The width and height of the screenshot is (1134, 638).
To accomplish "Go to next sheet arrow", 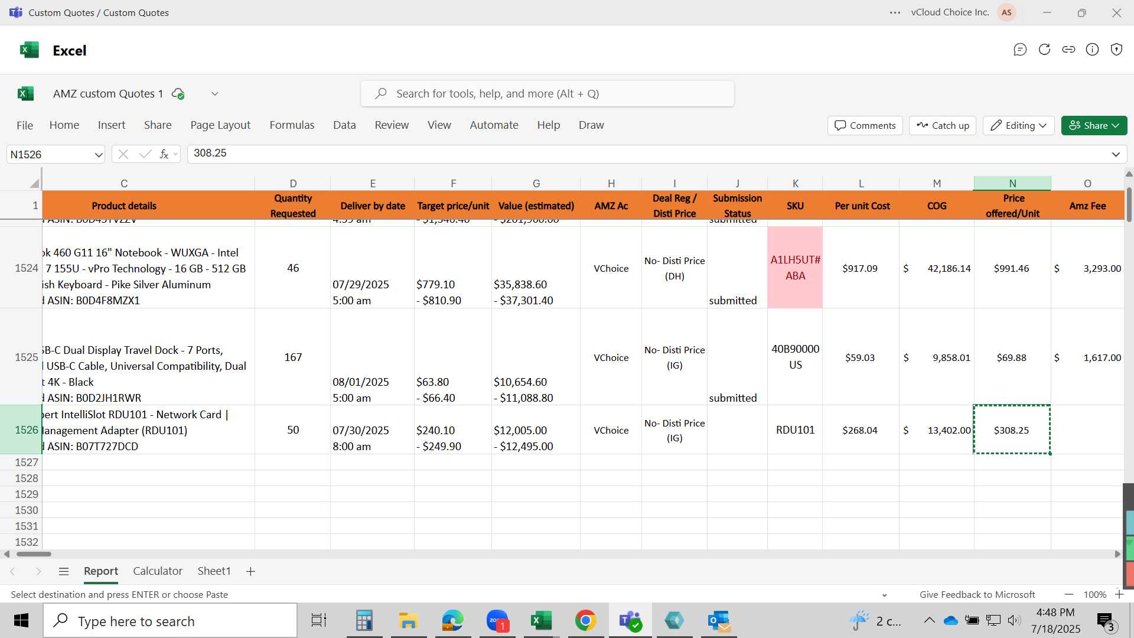I will coord(38,571).
